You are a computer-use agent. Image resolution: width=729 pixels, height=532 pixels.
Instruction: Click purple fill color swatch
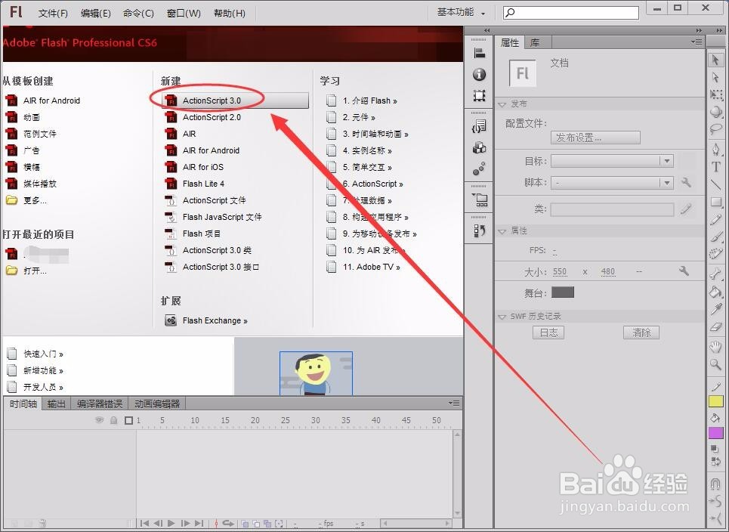pyautogui.click(x=716, y=433)
